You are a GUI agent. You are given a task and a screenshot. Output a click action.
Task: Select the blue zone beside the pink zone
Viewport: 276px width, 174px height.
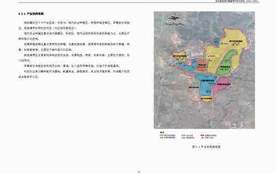pyautogui.click(x=206, y=85)
